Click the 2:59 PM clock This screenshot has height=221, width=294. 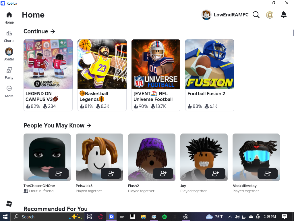(270, 217)
